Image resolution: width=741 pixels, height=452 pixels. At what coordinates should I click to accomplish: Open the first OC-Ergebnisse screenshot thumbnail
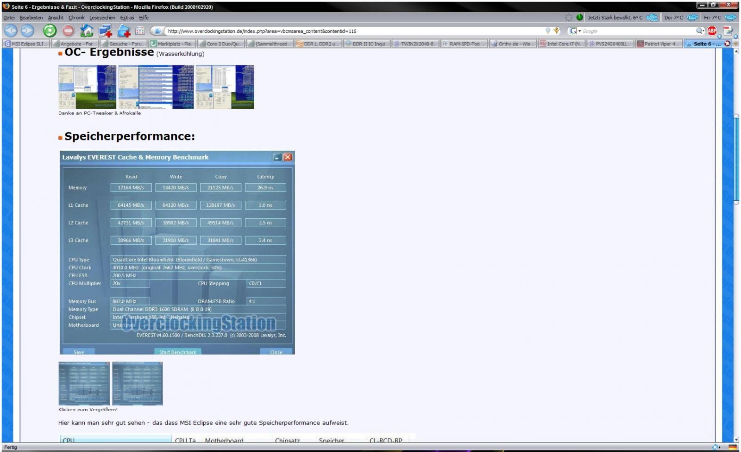(x=87, y=87)
